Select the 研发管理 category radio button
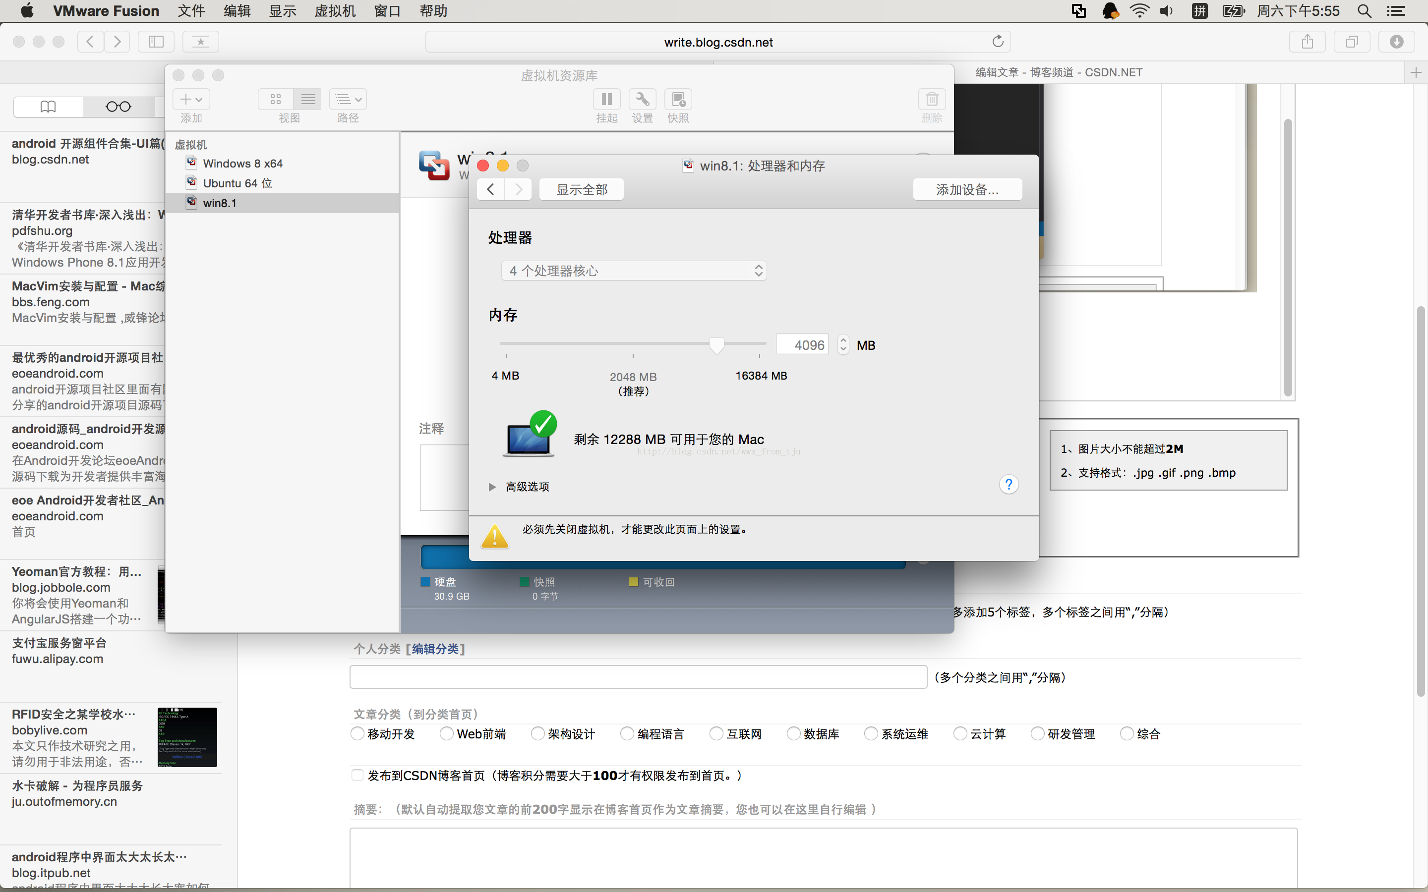1428x892 pixels. click(x=1038, y=733)
